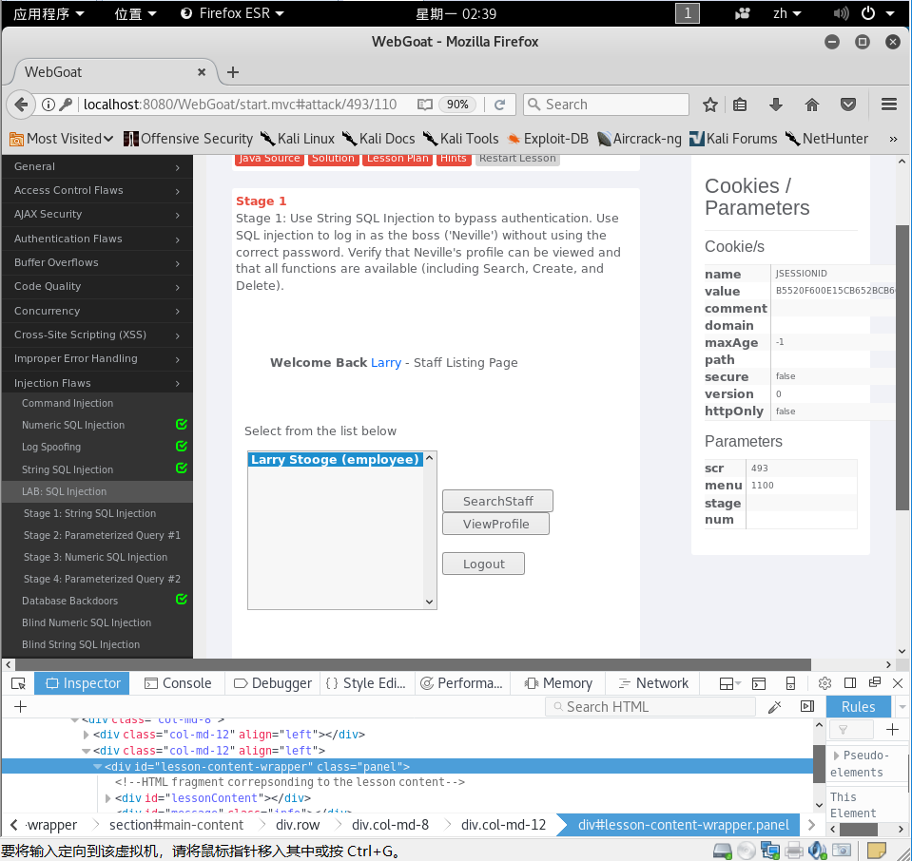This screenshot has width=912, height=861.
Task: Dock devtools to side of window icon
Action: [850, 683]
